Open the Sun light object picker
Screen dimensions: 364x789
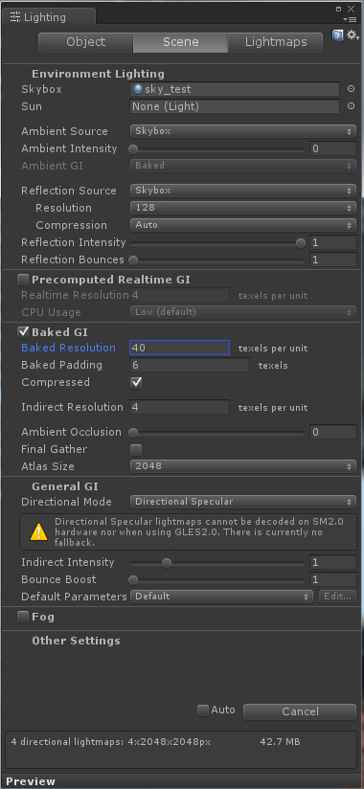(x=351, y=106)
